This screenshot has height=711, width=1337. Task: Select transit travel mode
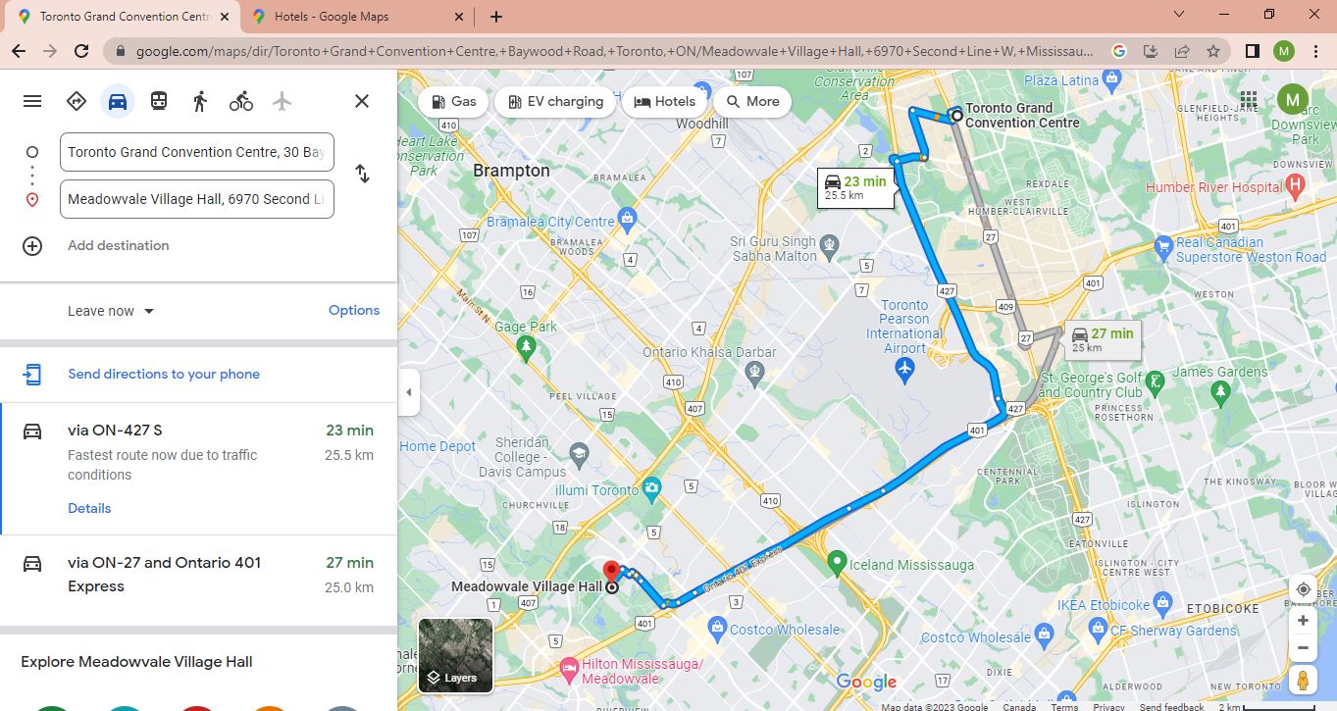[x=159, y=101]
